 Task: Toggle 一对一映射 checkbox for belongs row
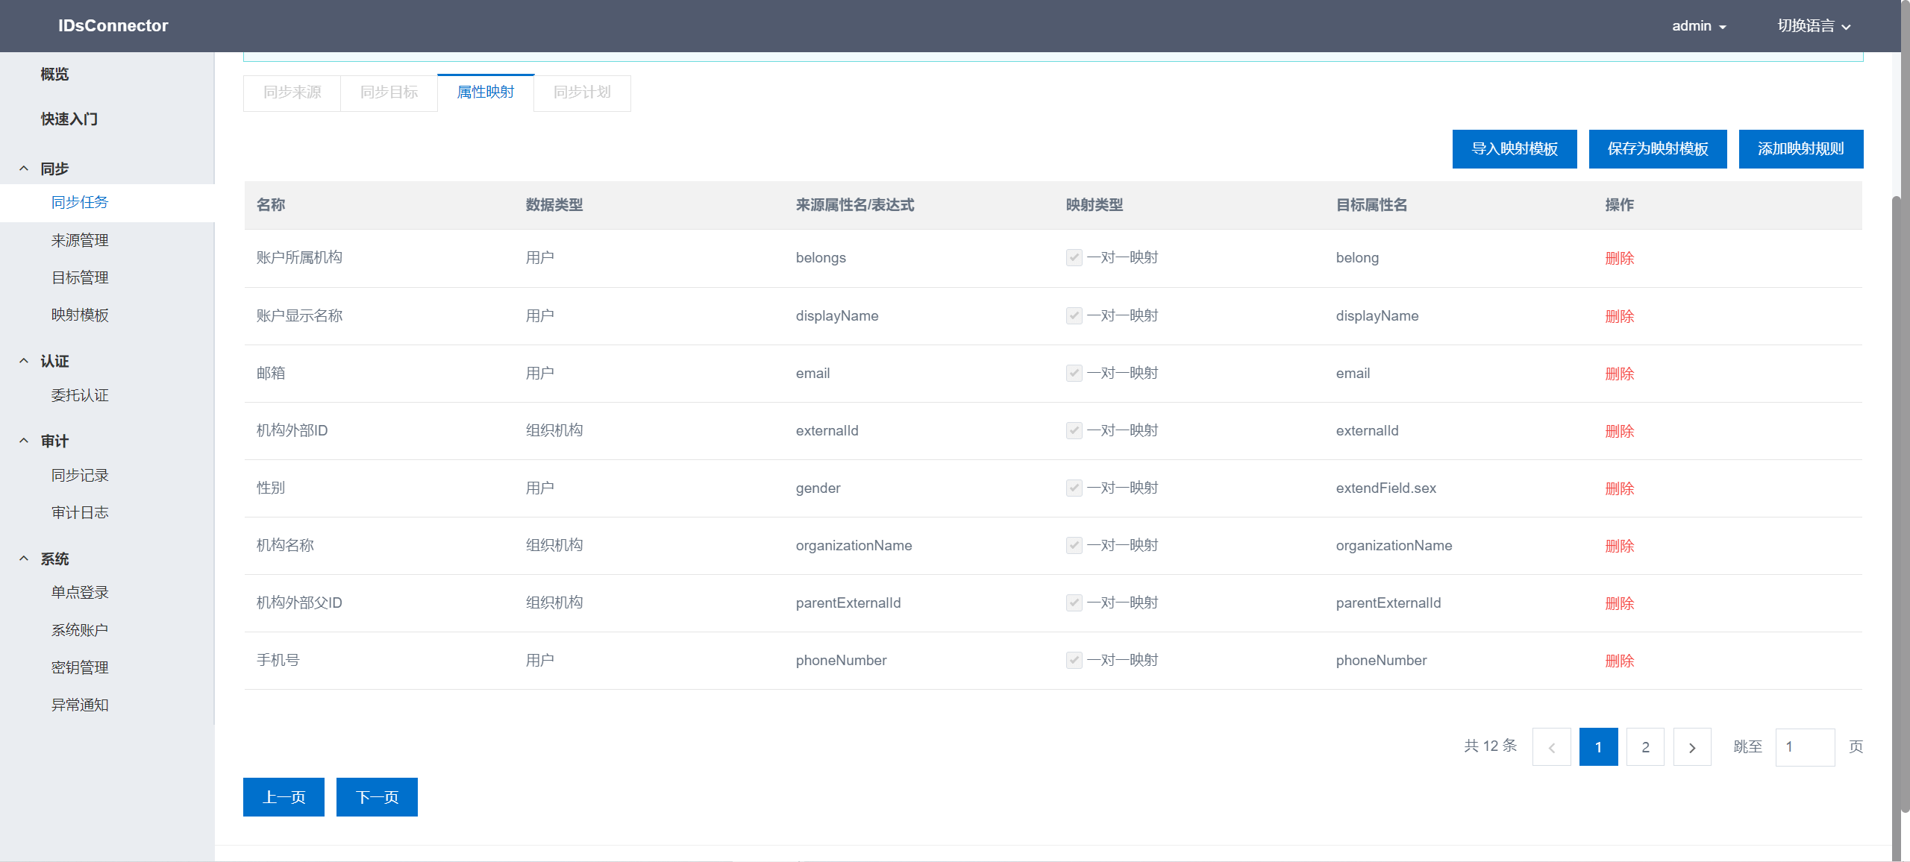tap(1074, 258)
